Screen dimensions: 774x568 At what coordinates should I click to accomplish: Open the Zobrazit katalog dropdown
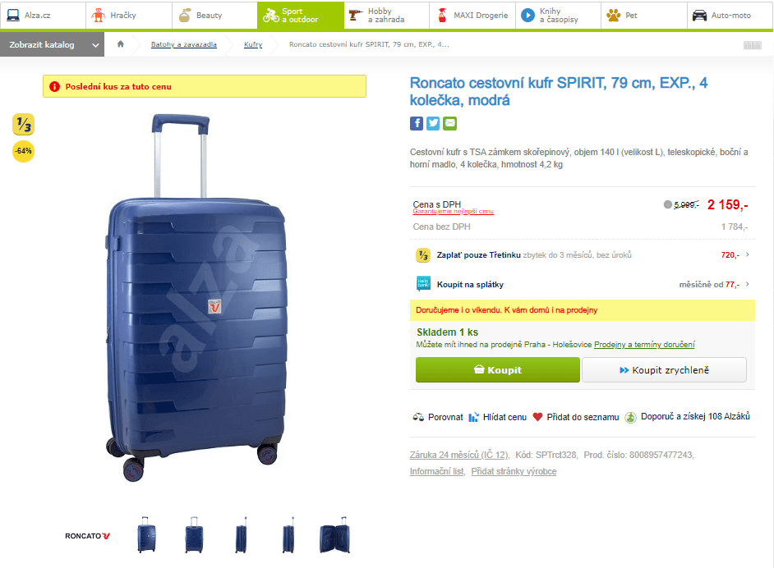(x=53, y=46)
